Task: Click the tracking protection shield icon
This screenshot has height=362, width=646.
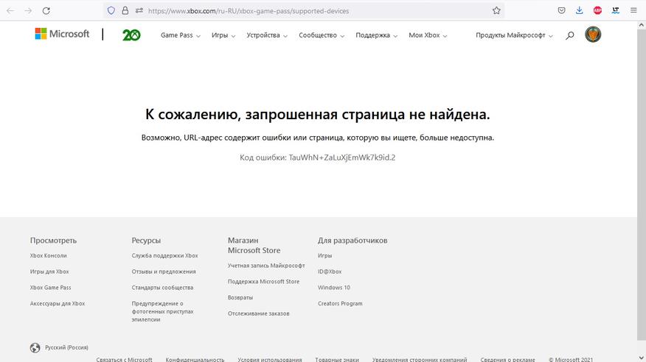Action: coord(111,11)
